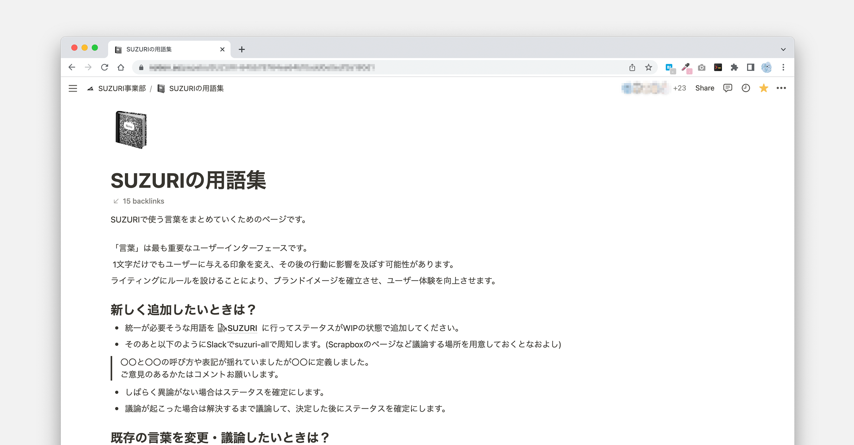Select the SUZURIの用語集 browser tab
854x445 pixels.
click(169, 50)
